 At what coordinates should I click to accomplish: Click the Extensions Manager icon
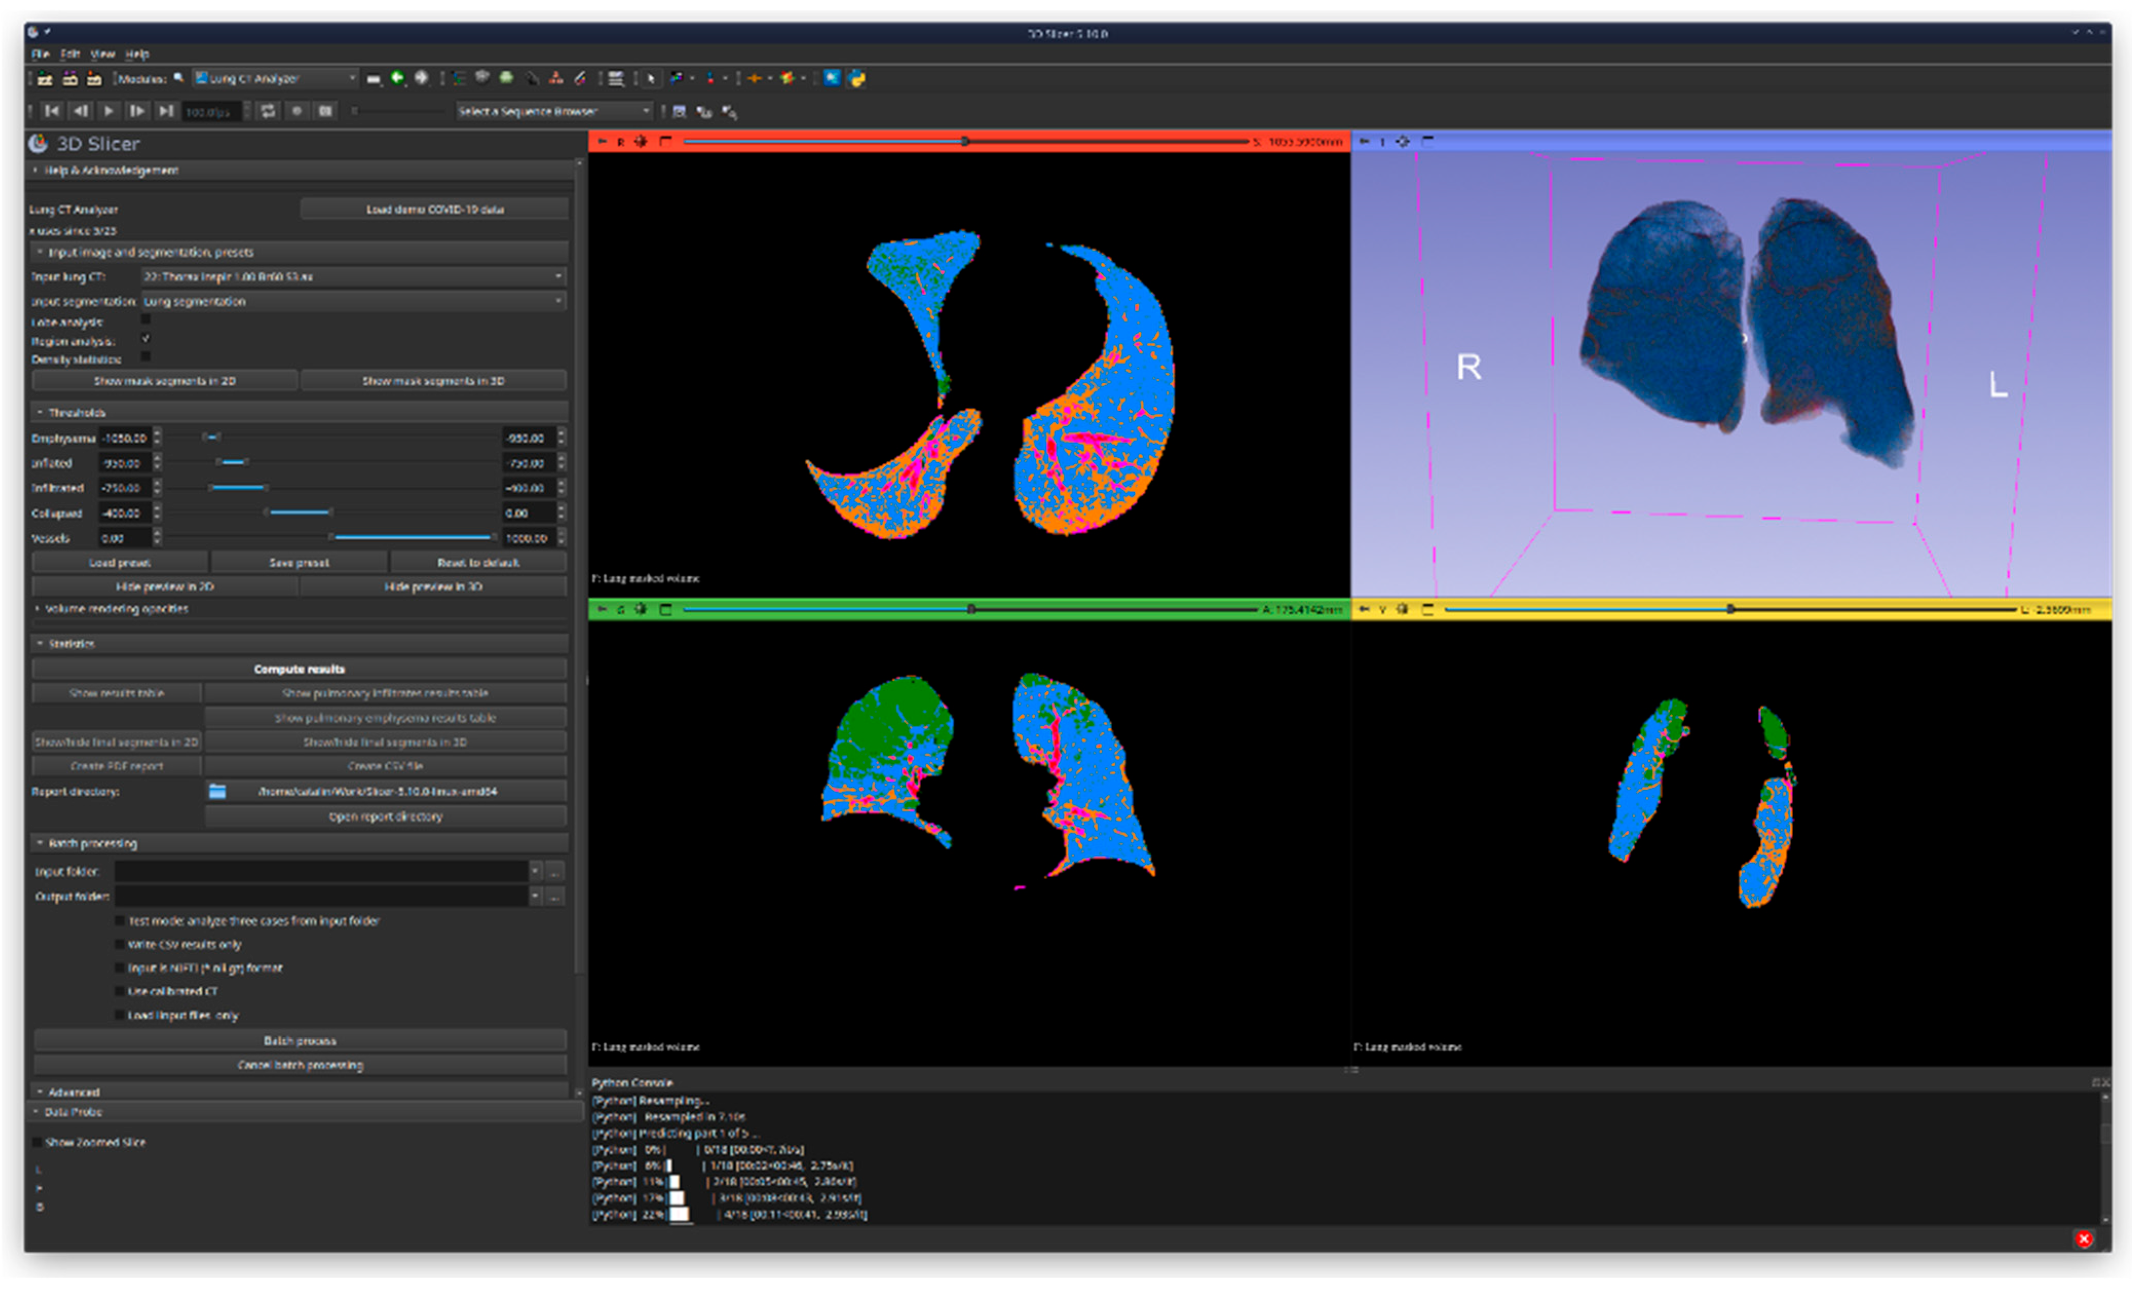[831, 79]
